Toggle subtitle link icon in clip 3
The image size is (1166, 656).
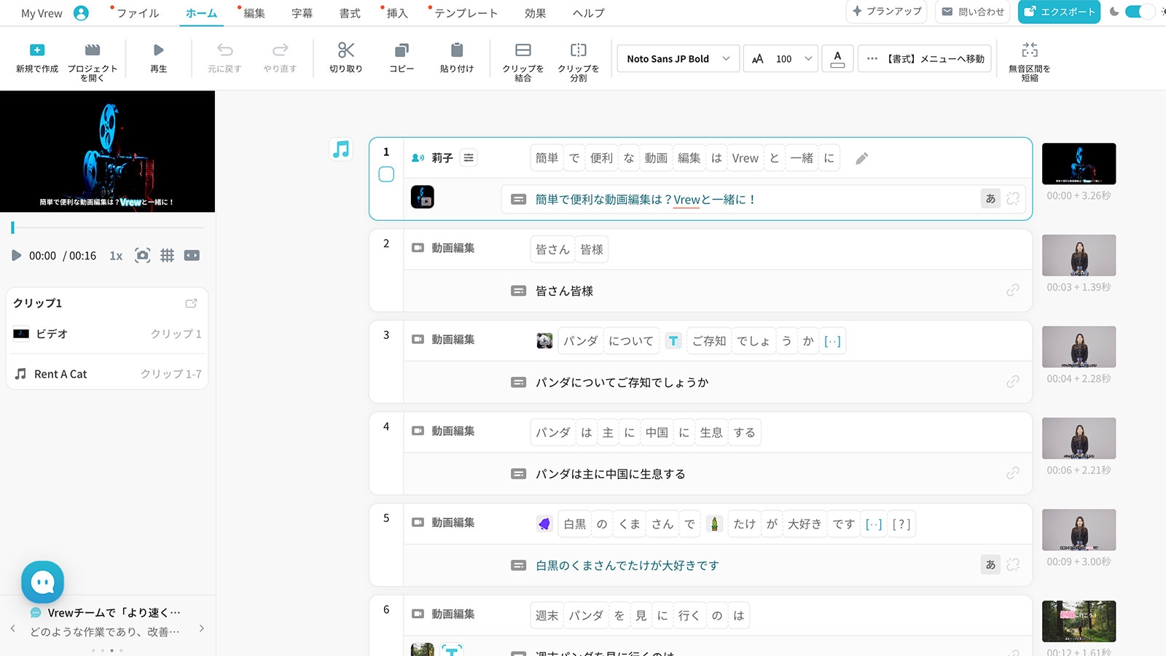point(1013,381)
